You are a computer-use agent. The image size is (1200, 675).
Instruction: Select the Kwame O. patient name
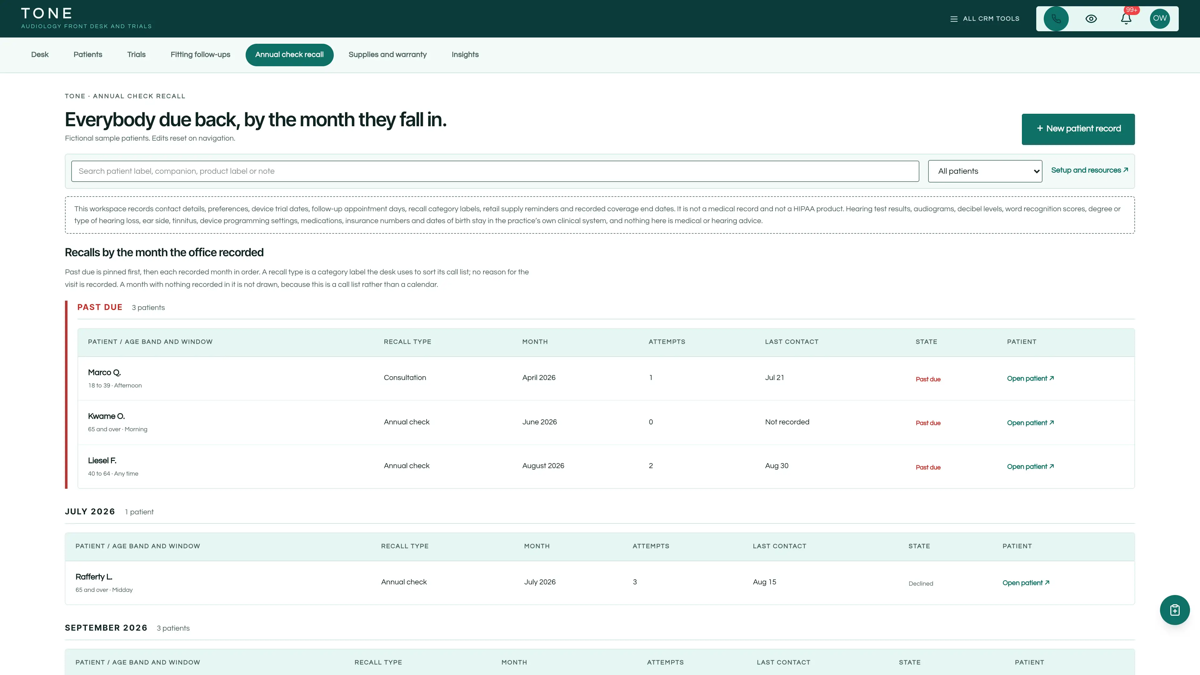pyautogui.click(x=106, y=416)
